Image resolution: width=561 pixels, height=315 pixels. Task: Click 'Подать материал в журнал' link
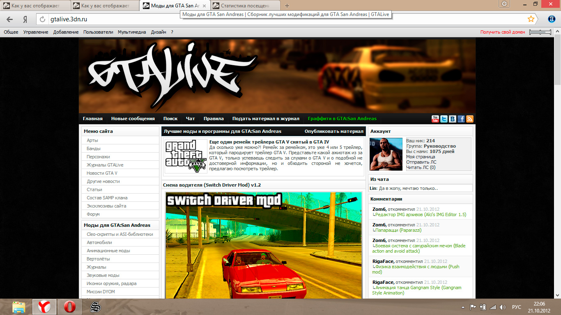(x=266, y=119)
